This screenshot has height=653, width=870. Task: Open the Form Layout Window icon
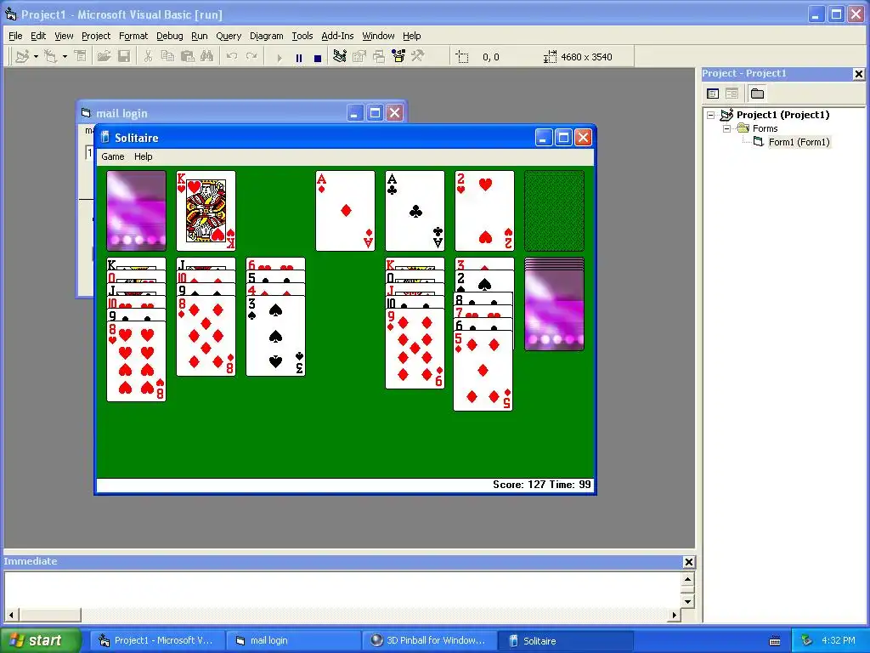point(378,57)
